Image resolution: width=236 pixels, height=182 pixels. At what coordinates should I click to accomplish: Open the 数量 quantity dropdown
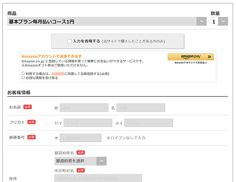(219, 21)
